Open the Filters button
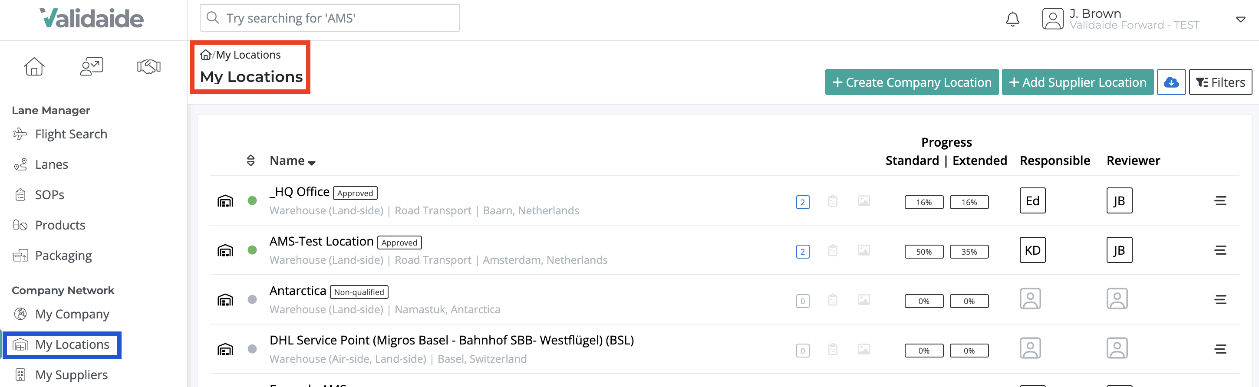 (1220, 82)
